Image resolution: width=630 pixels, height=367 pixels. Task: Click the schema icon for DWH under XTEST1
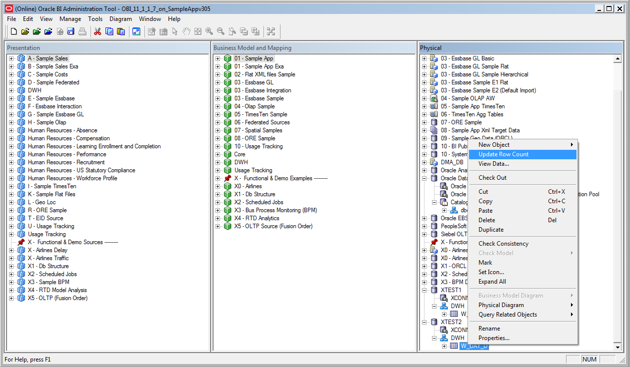[444, 306]
